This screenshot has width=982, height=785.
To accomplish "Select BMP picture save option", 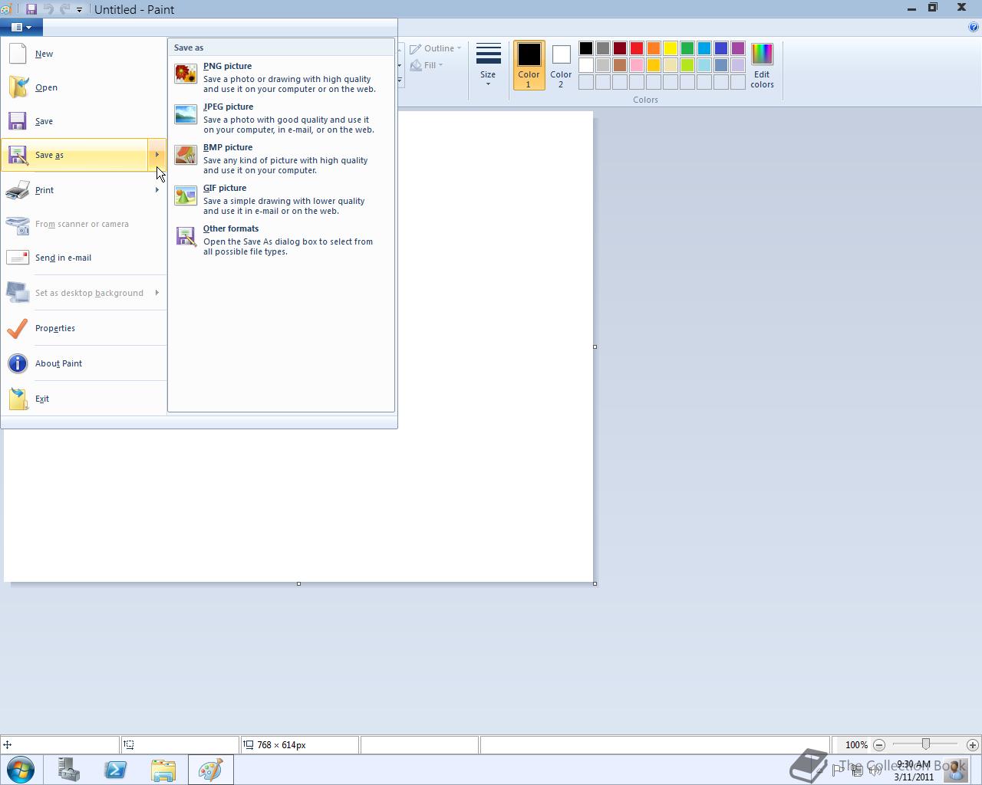I will [281, 159].
